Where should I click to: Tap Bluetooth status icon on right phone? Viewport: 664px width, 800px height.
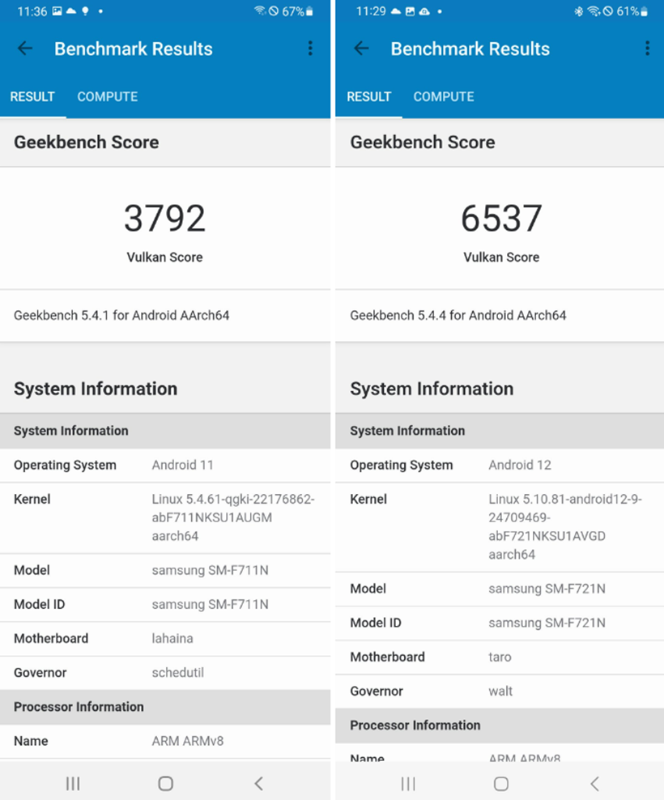(578, 11)
